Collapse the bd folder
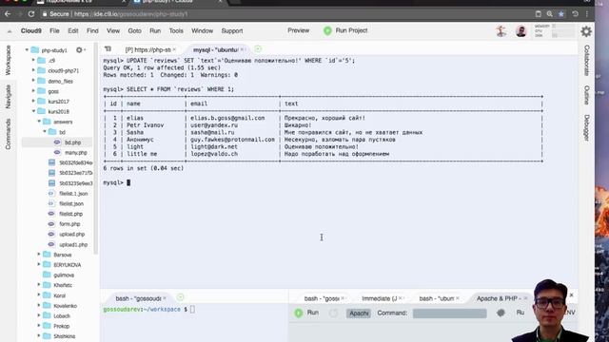 45,131
